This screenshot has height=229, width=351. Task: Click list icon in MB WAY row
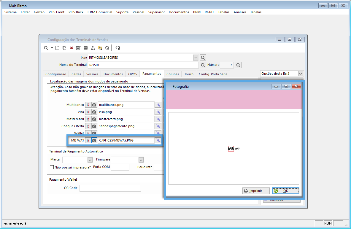(88, 140)
